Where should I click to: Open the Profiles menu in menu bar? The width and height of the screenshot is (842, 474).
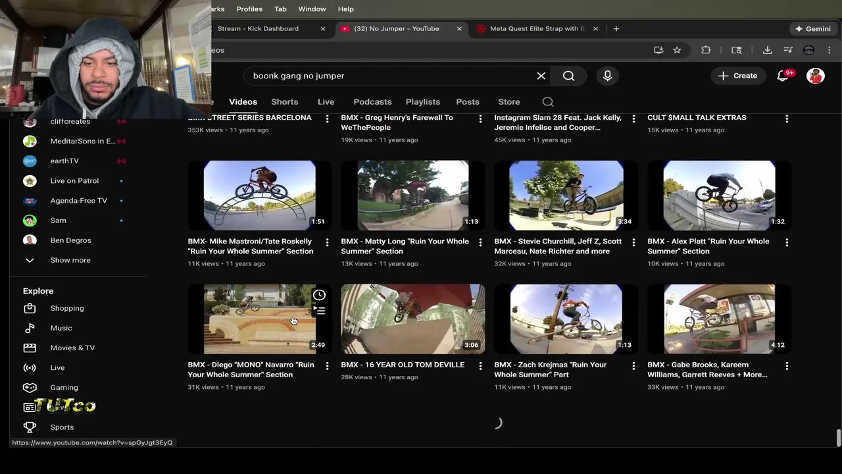tap(249, 9)
